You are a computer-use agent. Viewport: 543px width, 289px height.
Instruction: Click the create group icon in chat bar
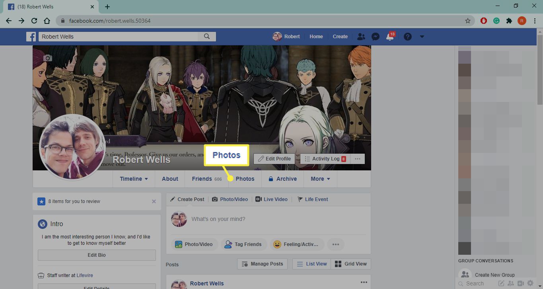(x=511, y=283)
